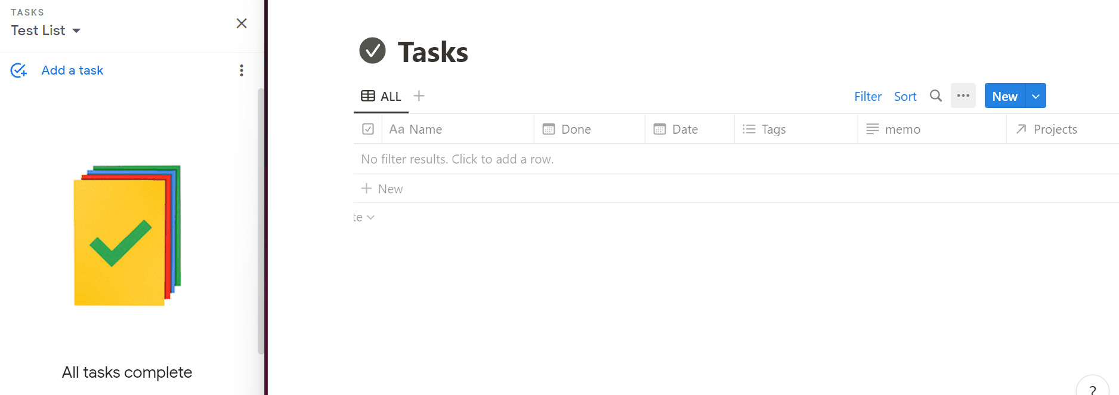
Task: Click the plus icon to add a view
Action: [x=419, y=96]
